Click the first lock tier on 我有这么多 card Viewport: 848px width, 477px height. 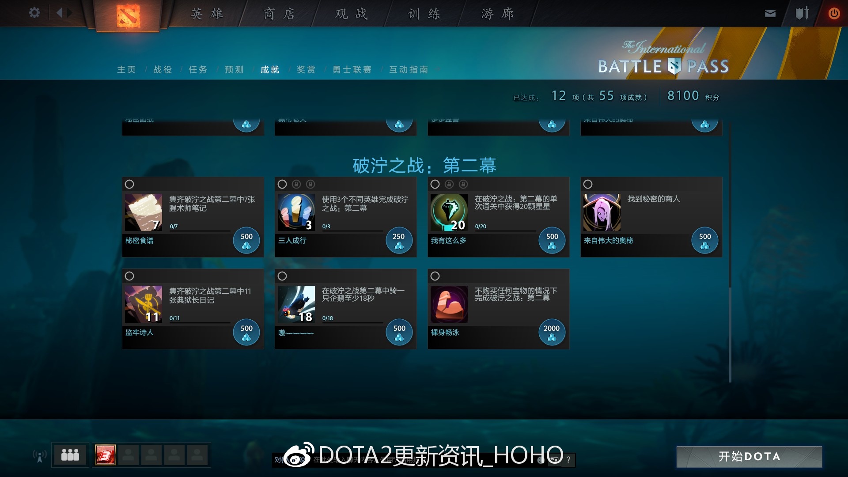pyautogui.click(x=449, y=184)
